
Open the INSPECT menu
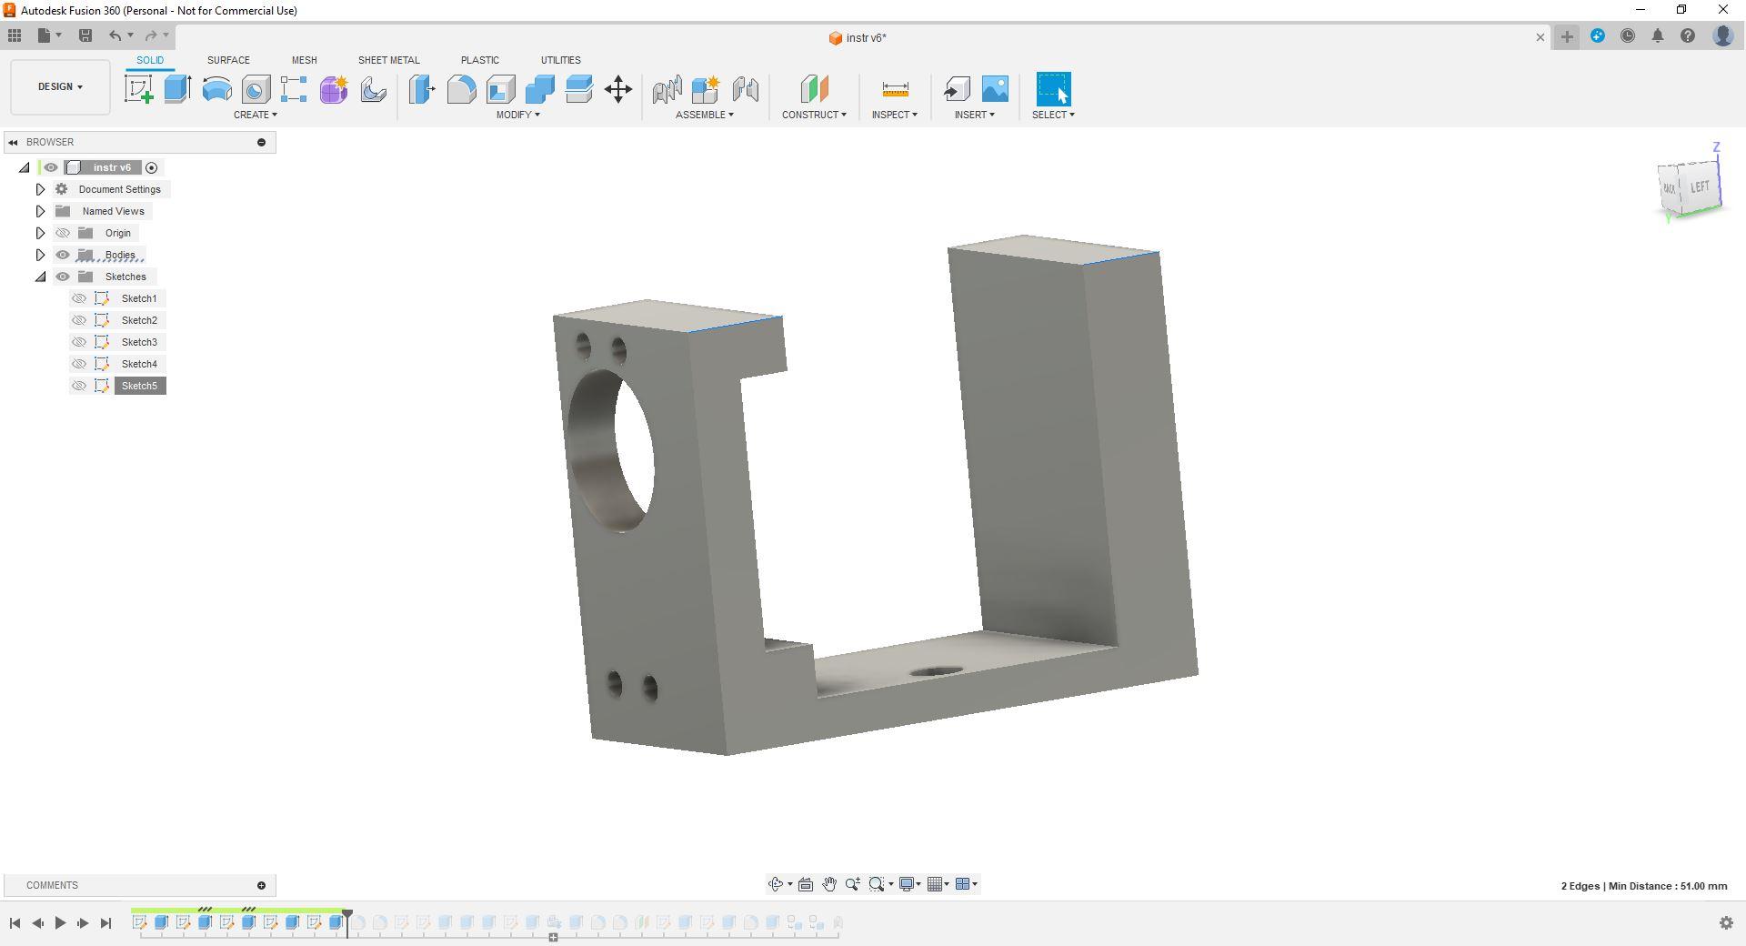tap(895, 115)
